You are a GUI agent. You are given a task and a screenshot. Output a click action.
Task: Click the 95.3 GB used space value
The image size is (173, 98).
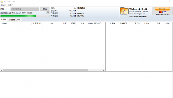pos(73,13)
